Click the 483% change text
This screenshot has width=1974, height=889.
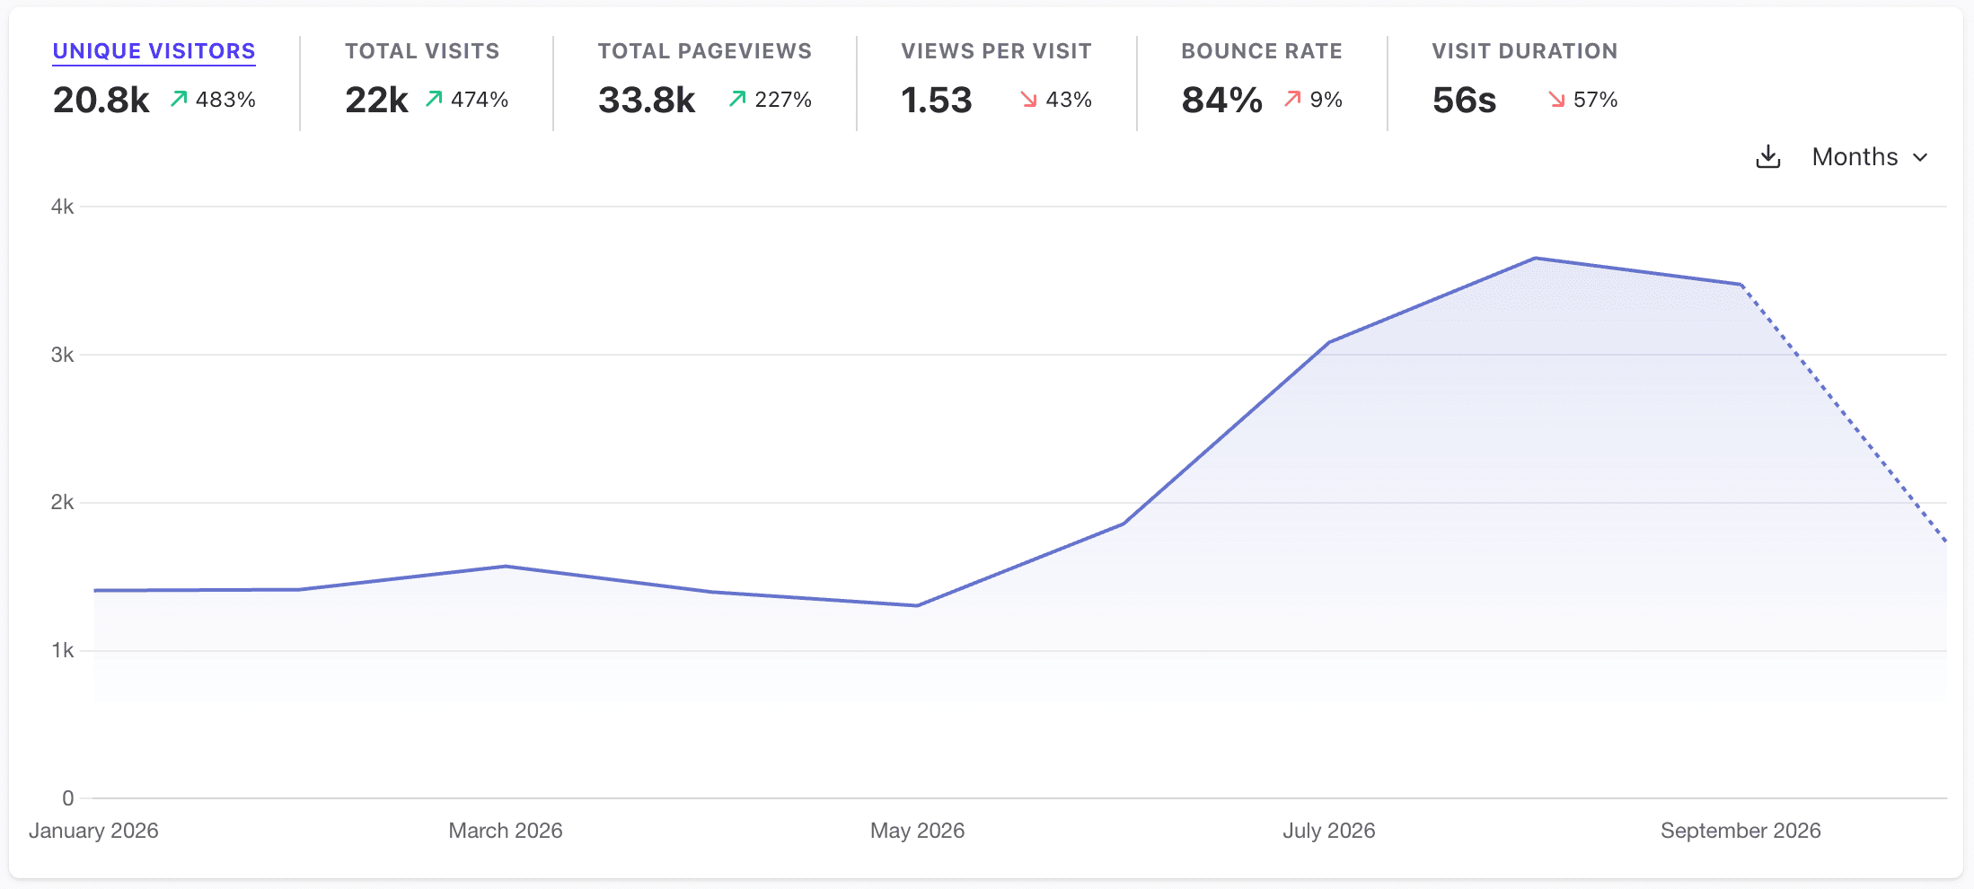[x=225, y=100]
